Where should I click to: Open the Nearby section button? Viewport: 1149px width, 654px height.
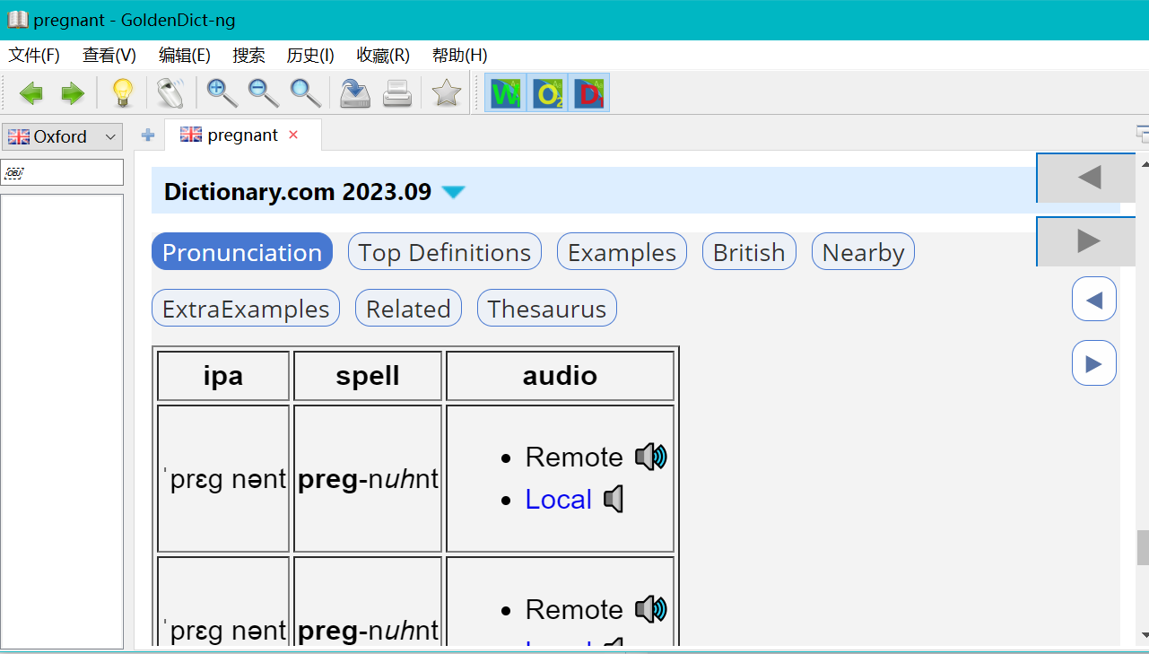click(863, 252)
